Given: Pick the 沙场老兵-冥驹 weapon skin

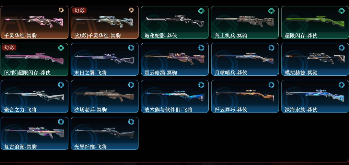Looking at the screenshot, I should click(x=105, y=96).
